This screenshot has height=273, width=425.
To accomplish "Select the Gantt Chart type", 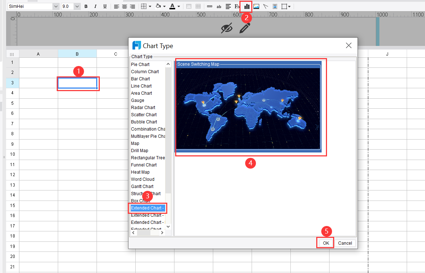I will [x=141, y=186].
